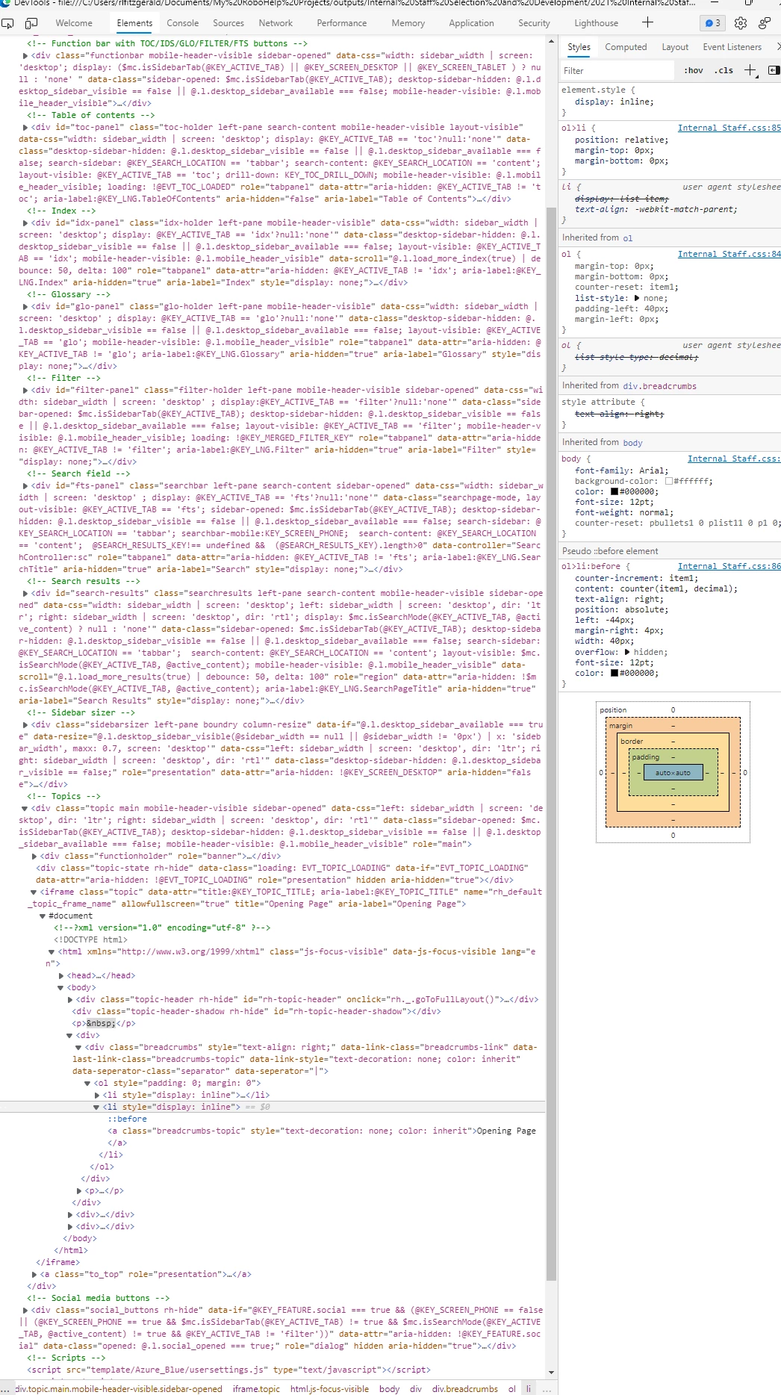The height and width of the screenshot is (1395, 781).
Task: Open the Network tab
Action: tap(276, 23)
